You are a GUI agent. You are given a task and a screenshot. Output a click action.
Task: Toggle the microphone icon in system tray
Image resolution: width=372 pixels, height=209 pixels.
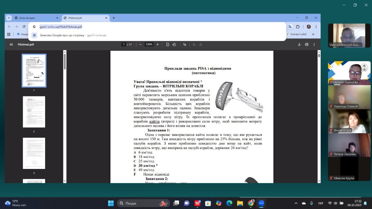[x=312, y=203]
